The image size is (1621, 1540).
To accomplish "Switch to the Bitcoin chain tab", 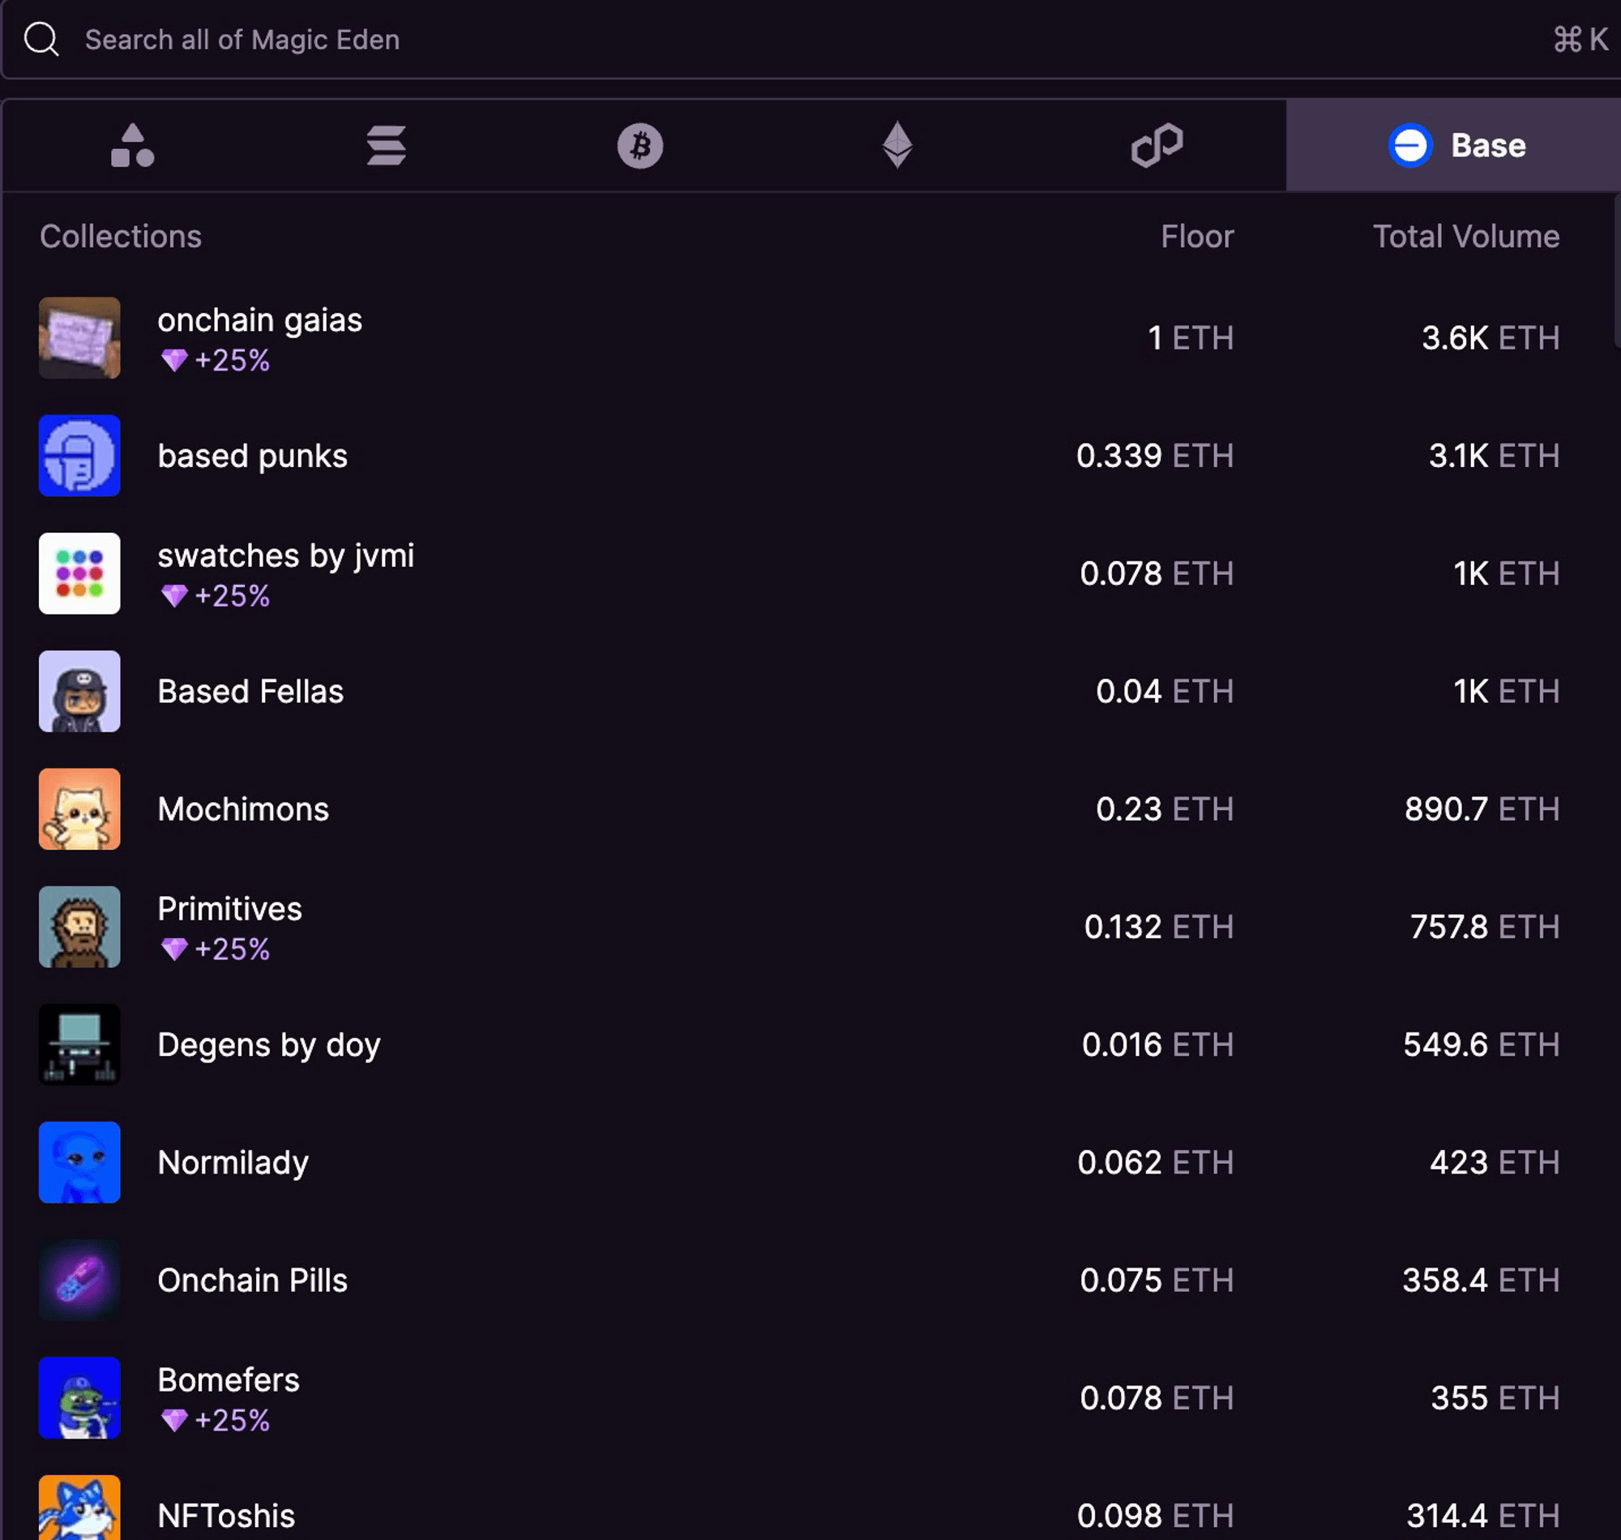I will click(x=639, y=145).
